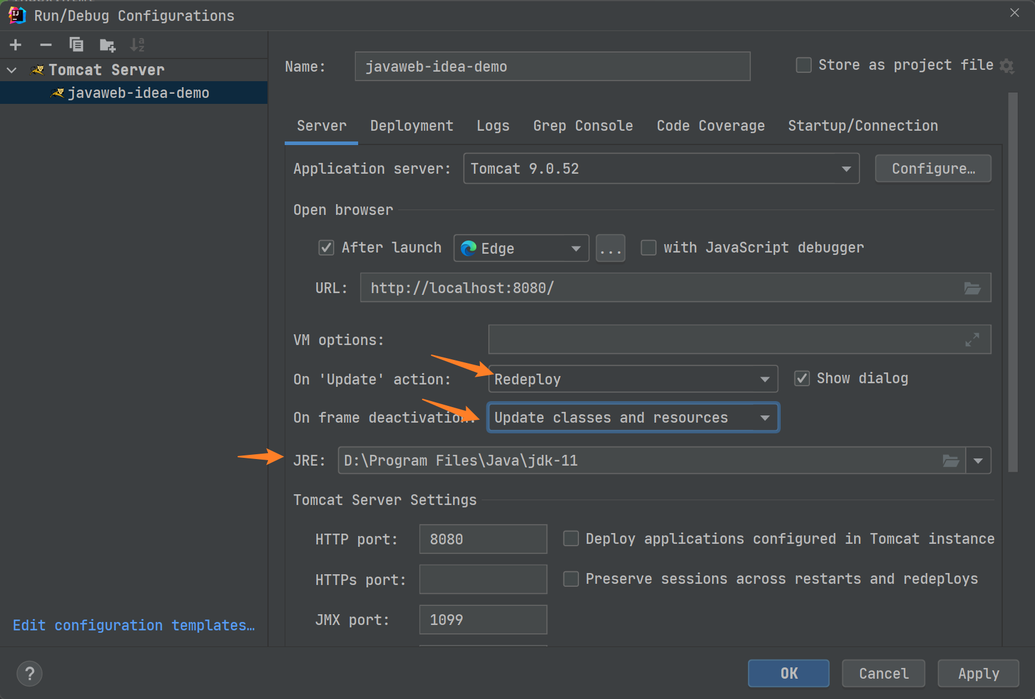
Task: Enable the with JavaScript debugger checkbox
Action: click(x=648, y=248)
